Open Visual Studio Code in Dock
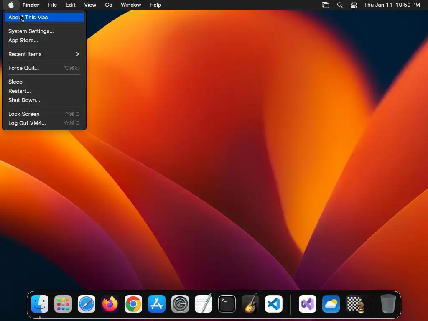 (273, 304)
